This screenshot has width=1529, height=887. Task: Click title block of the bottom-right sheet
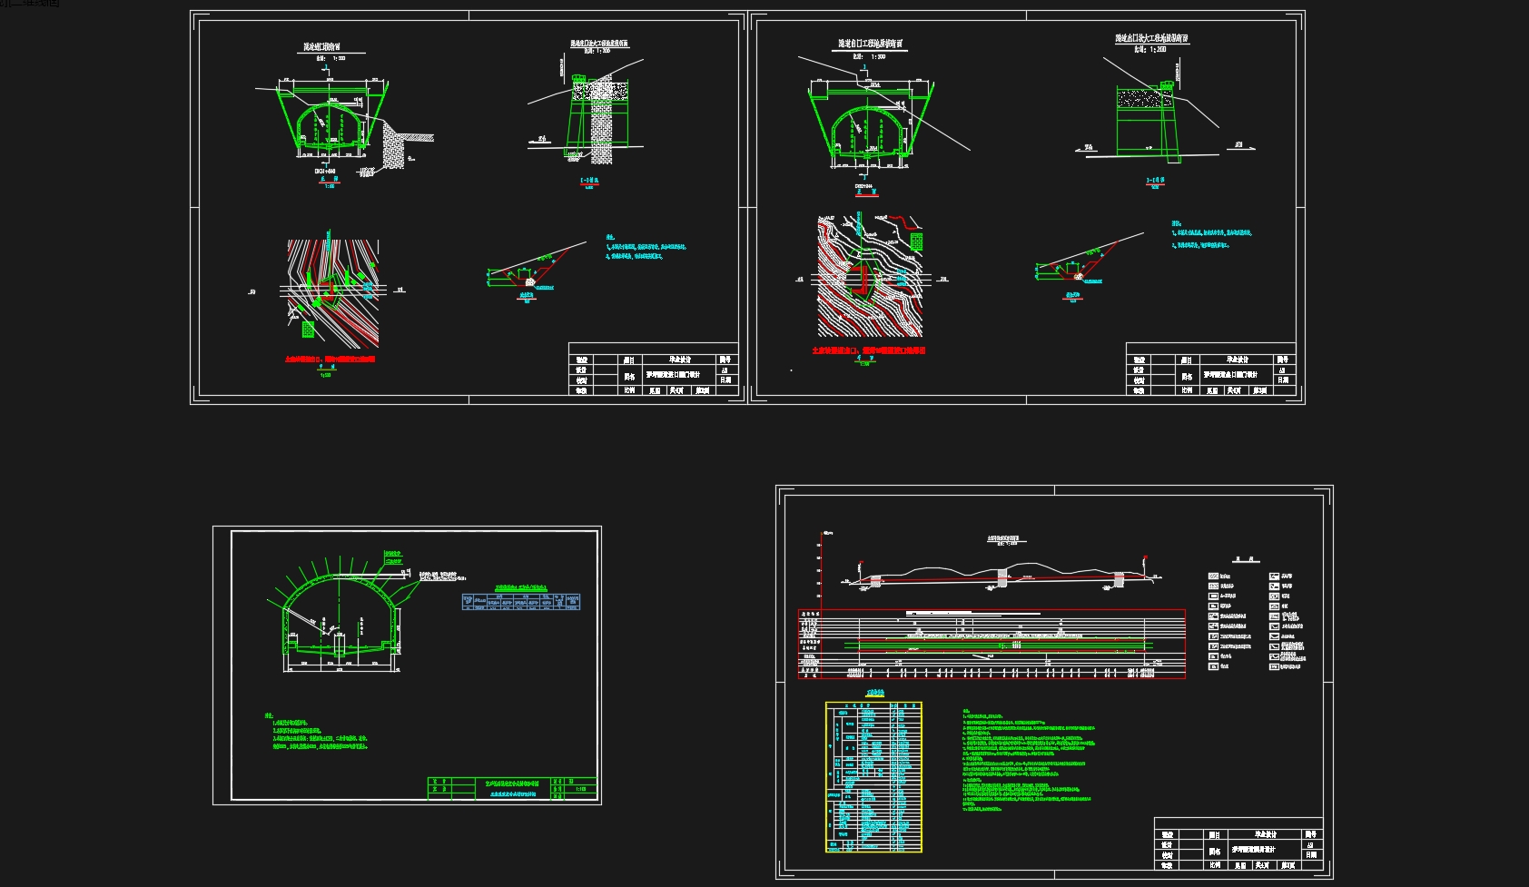(1238, 844)
